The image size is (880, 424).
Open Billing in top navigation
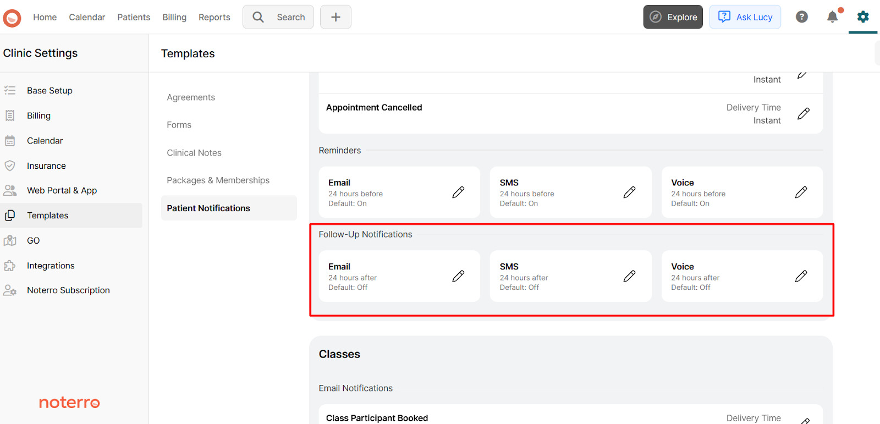(x=174, y=17)
